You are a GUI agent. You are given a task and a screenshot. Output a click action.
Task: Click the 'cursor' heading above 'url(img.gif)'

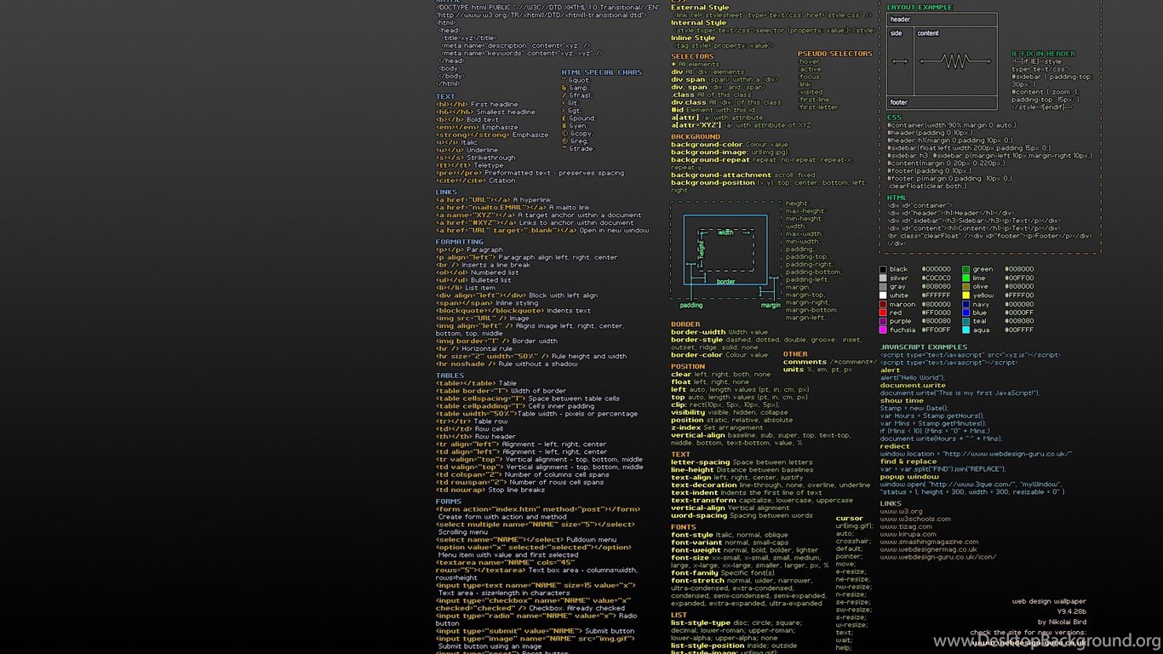coord(850,518)
